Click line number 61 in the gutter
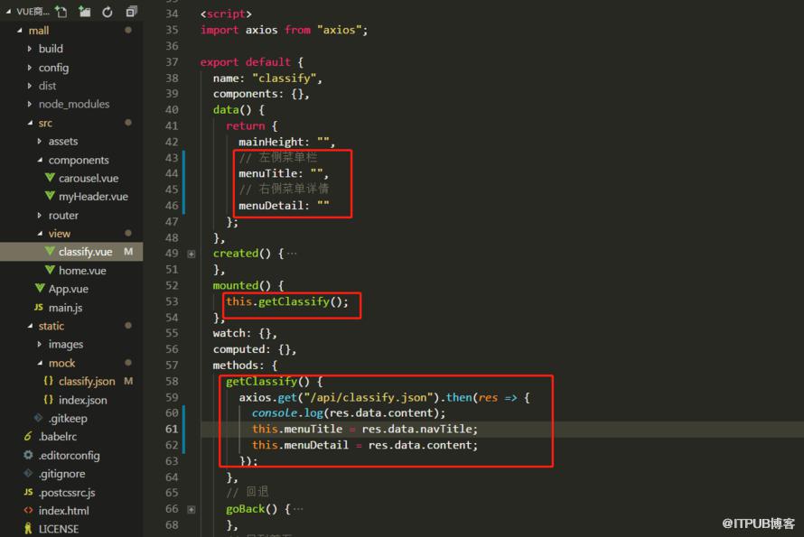 [172, 429]
